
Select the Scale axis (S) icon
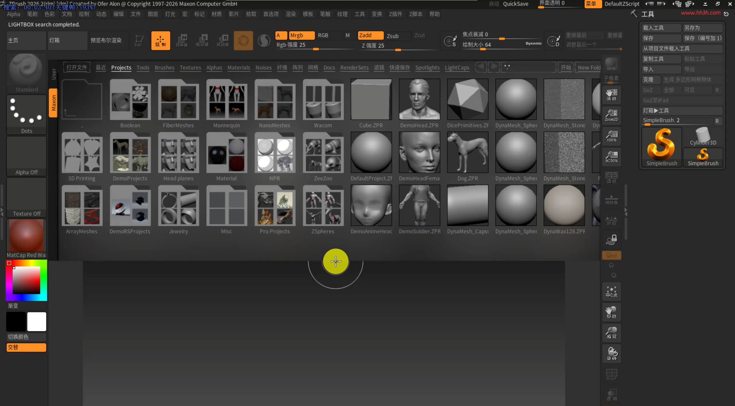(x=202, y=41)
